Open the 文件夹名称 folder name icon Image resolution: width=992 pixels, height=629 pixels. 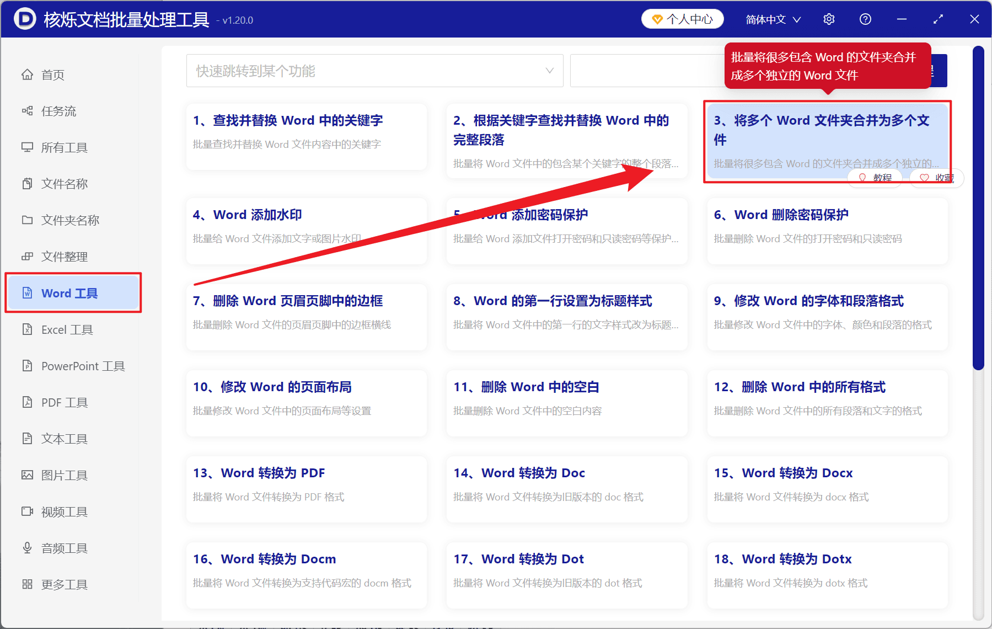pos(28,220)
